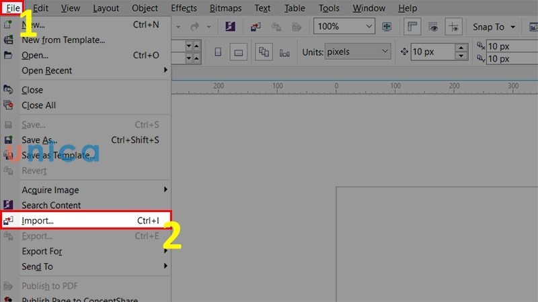The width and height of the screenshot is (538, 302).
Task: Open the Table menu
Action: point(295,8)
